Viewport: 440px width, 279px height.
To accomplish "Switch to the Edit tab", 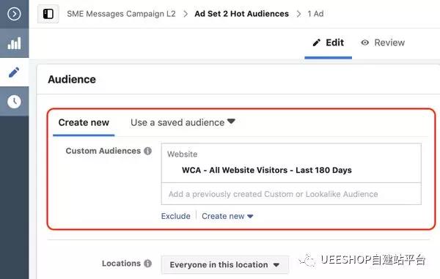I will click(328, 42).
